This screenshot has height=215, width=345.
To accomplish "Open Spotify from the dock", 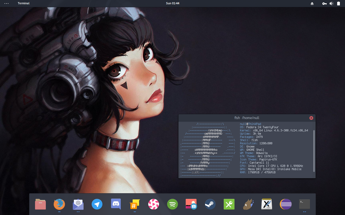I will click(172, 204).
